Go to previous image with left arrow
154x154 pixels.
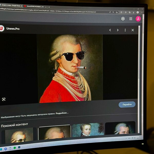[x=110, y=30]
